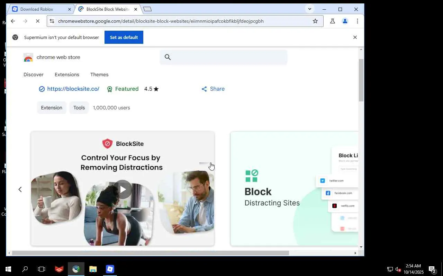Click the Chrome Web Store logo
Image resolution: width=443 pixels, height=276 pixels.
(28, 58)
